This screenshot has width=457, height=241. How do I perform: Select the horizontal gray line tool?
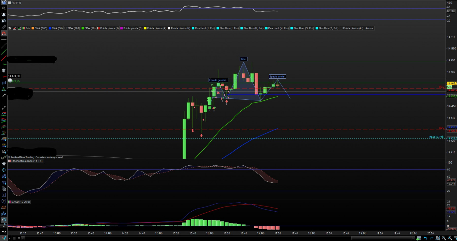click(x=4, y=40)
